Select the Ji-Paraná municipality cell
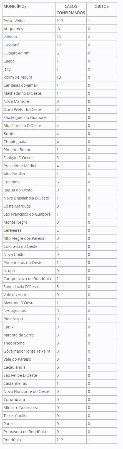This screenshot has height=449, width=123. click(29, 45)
